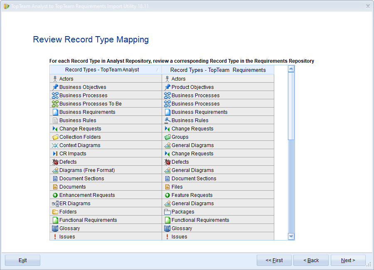Screen dimensions: 374x270
Task: Click the CR Impacts icon
Action: [55, 154]
